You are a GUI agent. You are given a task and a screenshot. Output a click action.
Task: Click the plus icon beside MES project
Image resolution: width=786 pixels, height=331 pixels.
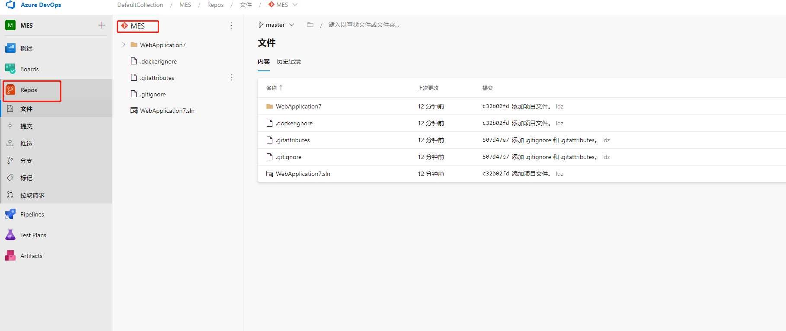pyautogui.click(x=102, y=25)
